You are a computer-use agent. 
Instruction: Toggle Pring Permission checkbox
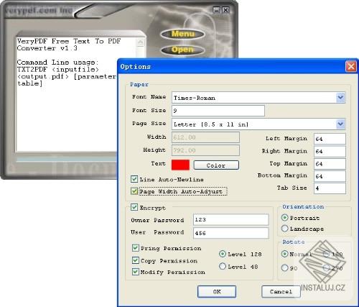(136, 248)
